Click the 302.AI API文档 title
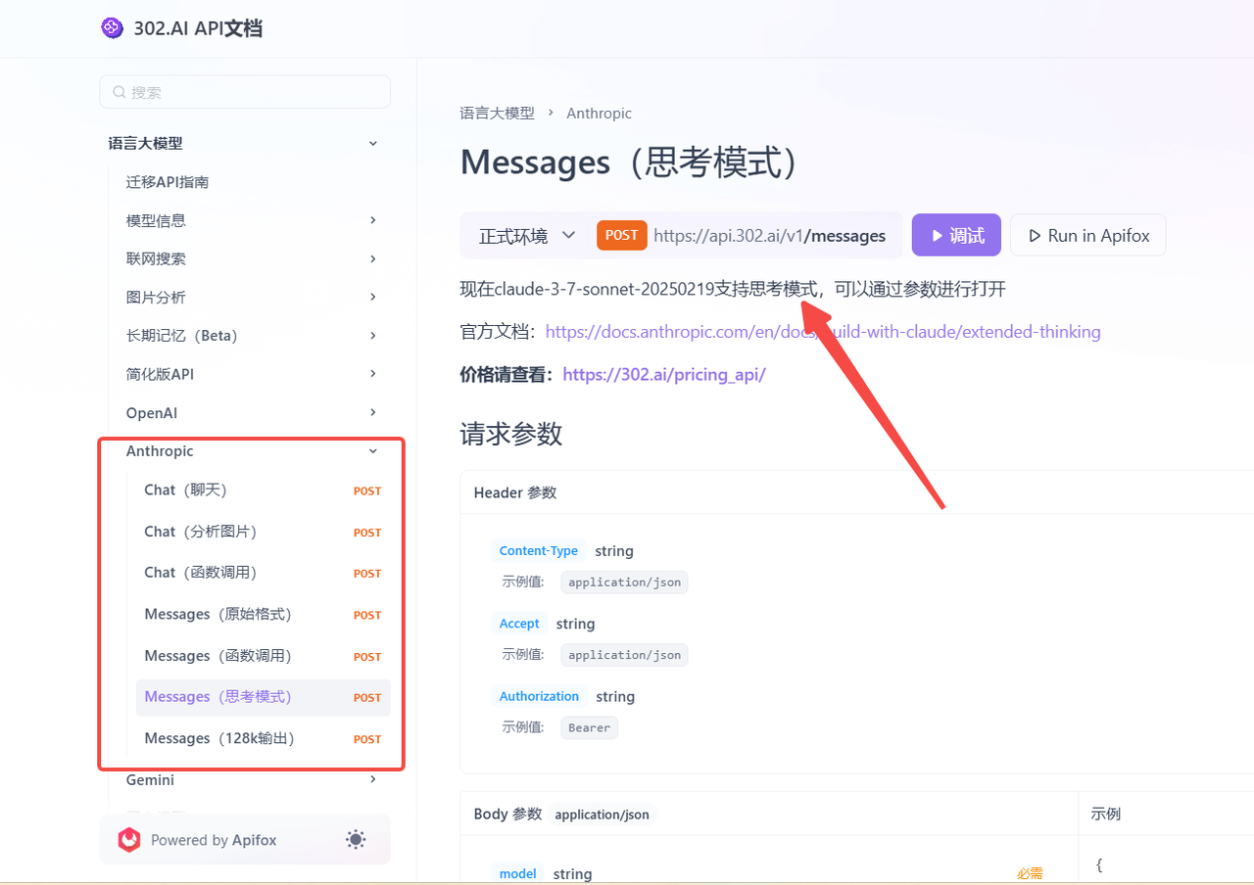 tap(198, 28)
